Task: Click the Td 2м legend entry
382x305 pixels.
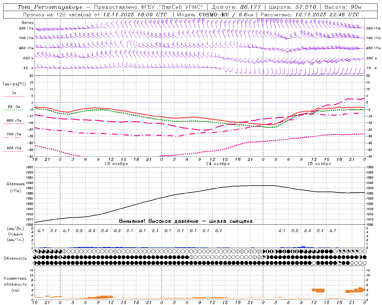Action: pos(14,107)
